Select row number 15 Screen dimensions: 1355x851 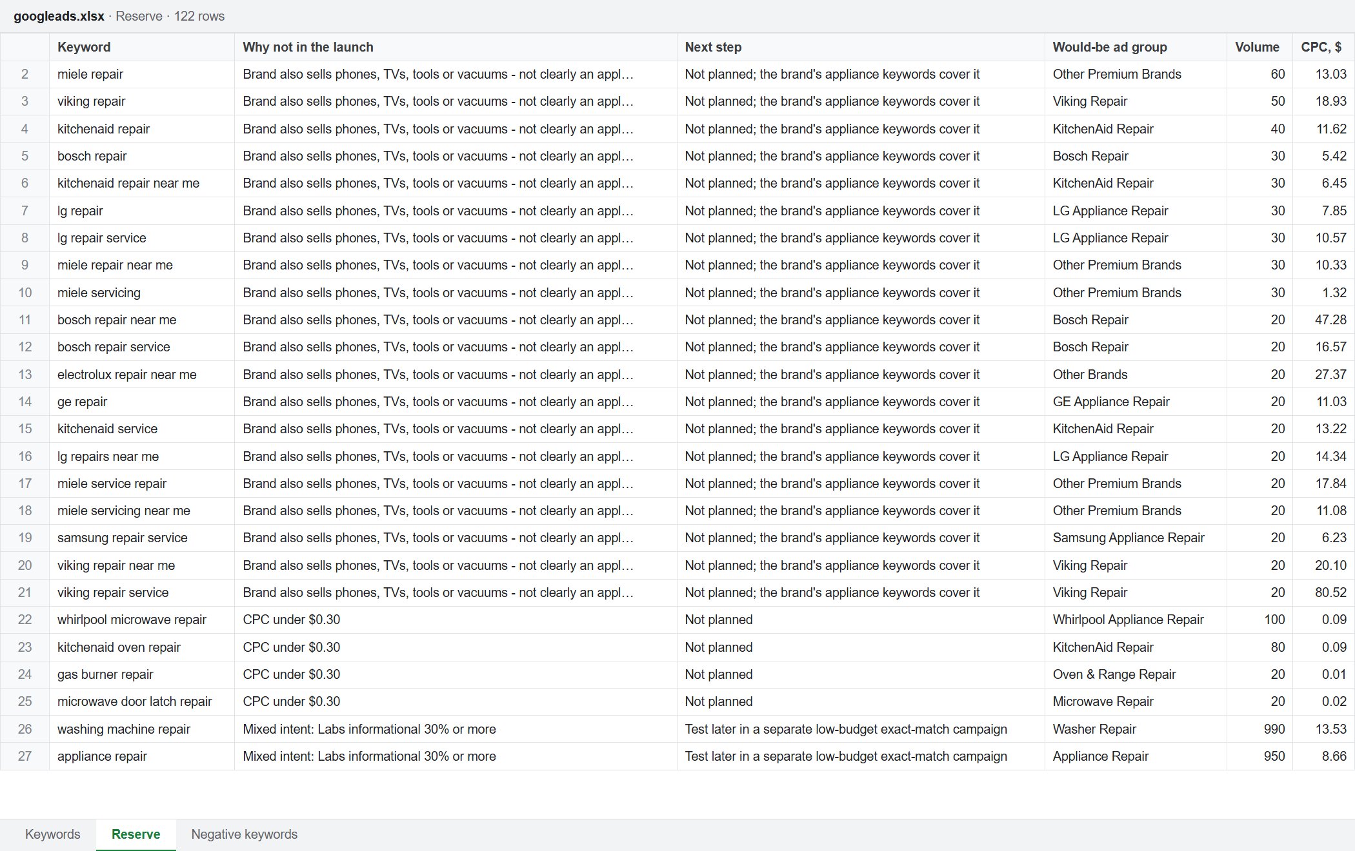25,429
